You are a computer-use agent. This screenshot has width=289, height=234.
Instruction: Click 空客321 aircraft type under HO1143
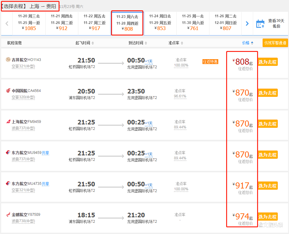[x=23, y=66]
